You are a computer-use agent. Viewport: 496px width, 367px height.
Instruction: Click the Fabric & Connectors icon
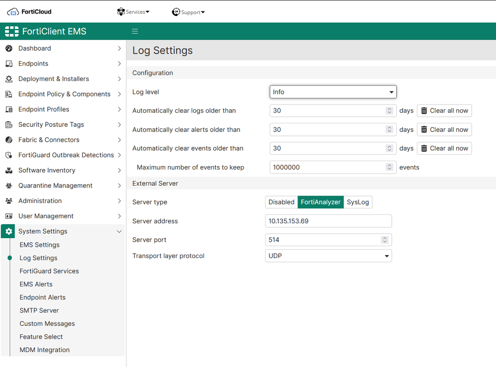[9, 140]
